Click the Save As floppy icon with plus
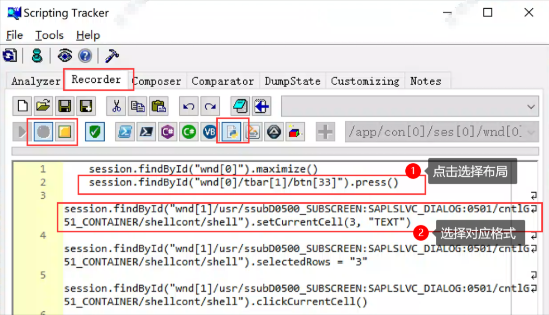 click(86, 106)
